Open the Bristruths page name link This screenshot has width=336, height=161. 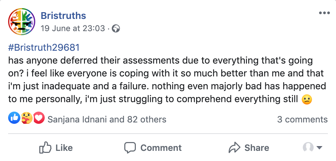point(63,16)
